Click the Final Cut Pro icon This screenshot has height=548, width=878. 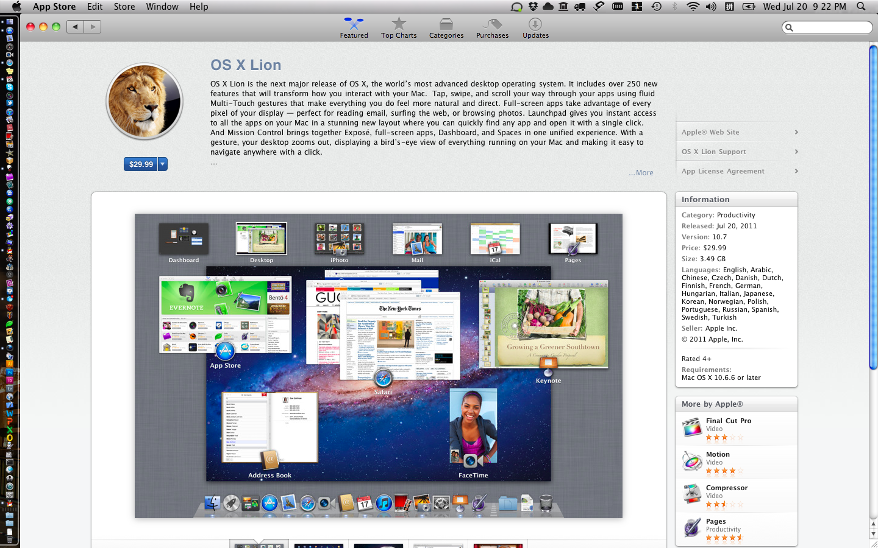pyautogui.click(x=692, y=428)
